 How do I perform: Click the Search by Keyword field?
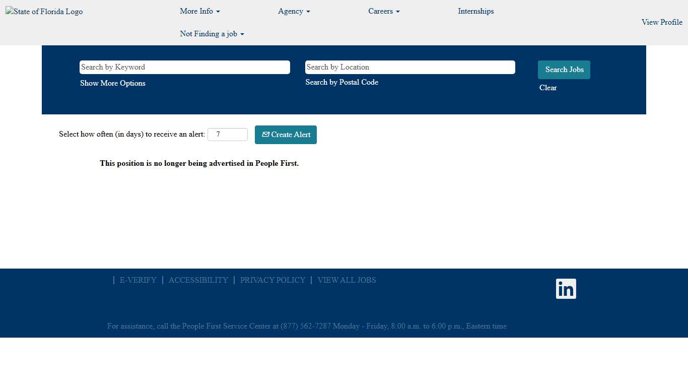pyautogui.click(x=184, y=67)
